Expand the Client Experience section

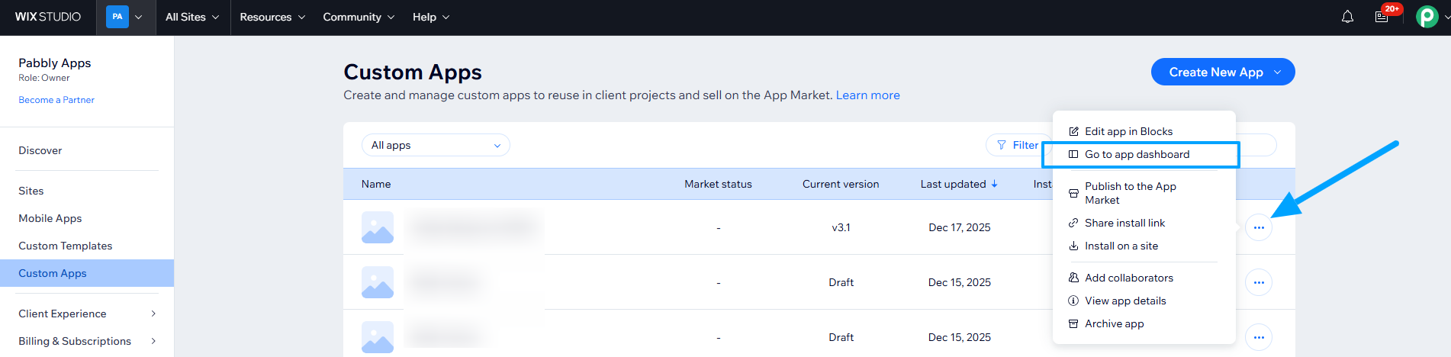point(87,314)
